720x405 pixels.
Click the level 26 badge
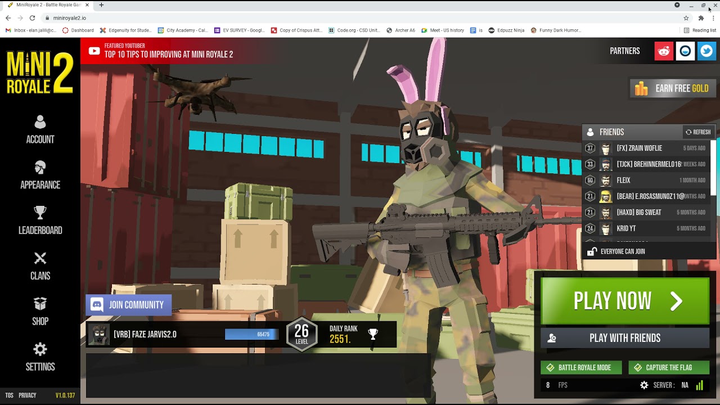click(302, 334)
